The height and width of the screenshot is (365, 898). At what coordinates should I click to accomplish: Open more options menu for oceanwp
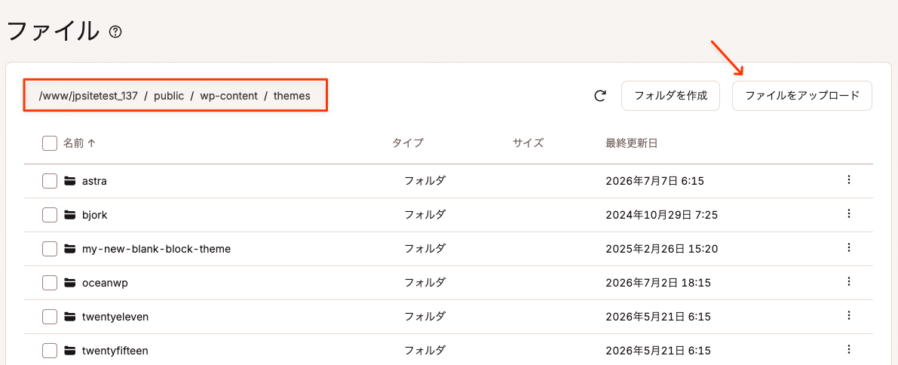click(849, 281)
